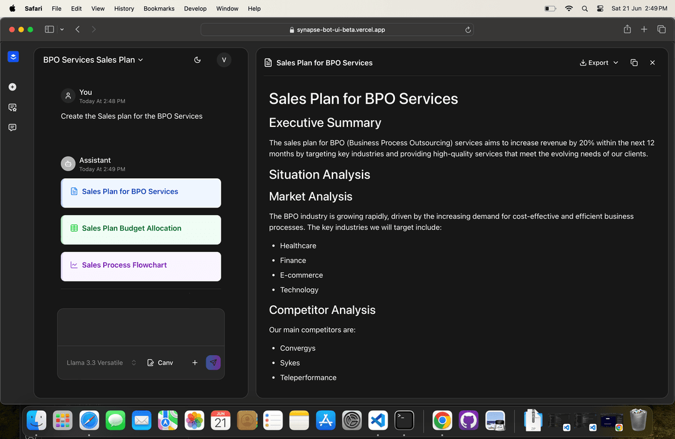
Task: Attach content using the plus icon near Canv
Action: click(x=194, y=363)
